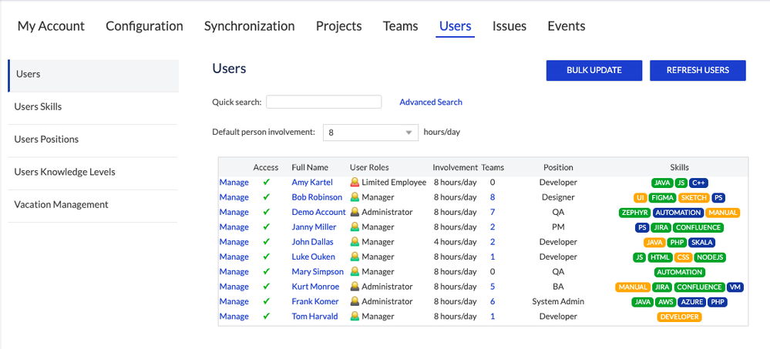Toggle access checkmark for Tom Harvald
The width and height of the screenshot is (770, 349).
[x=266, y=317]
